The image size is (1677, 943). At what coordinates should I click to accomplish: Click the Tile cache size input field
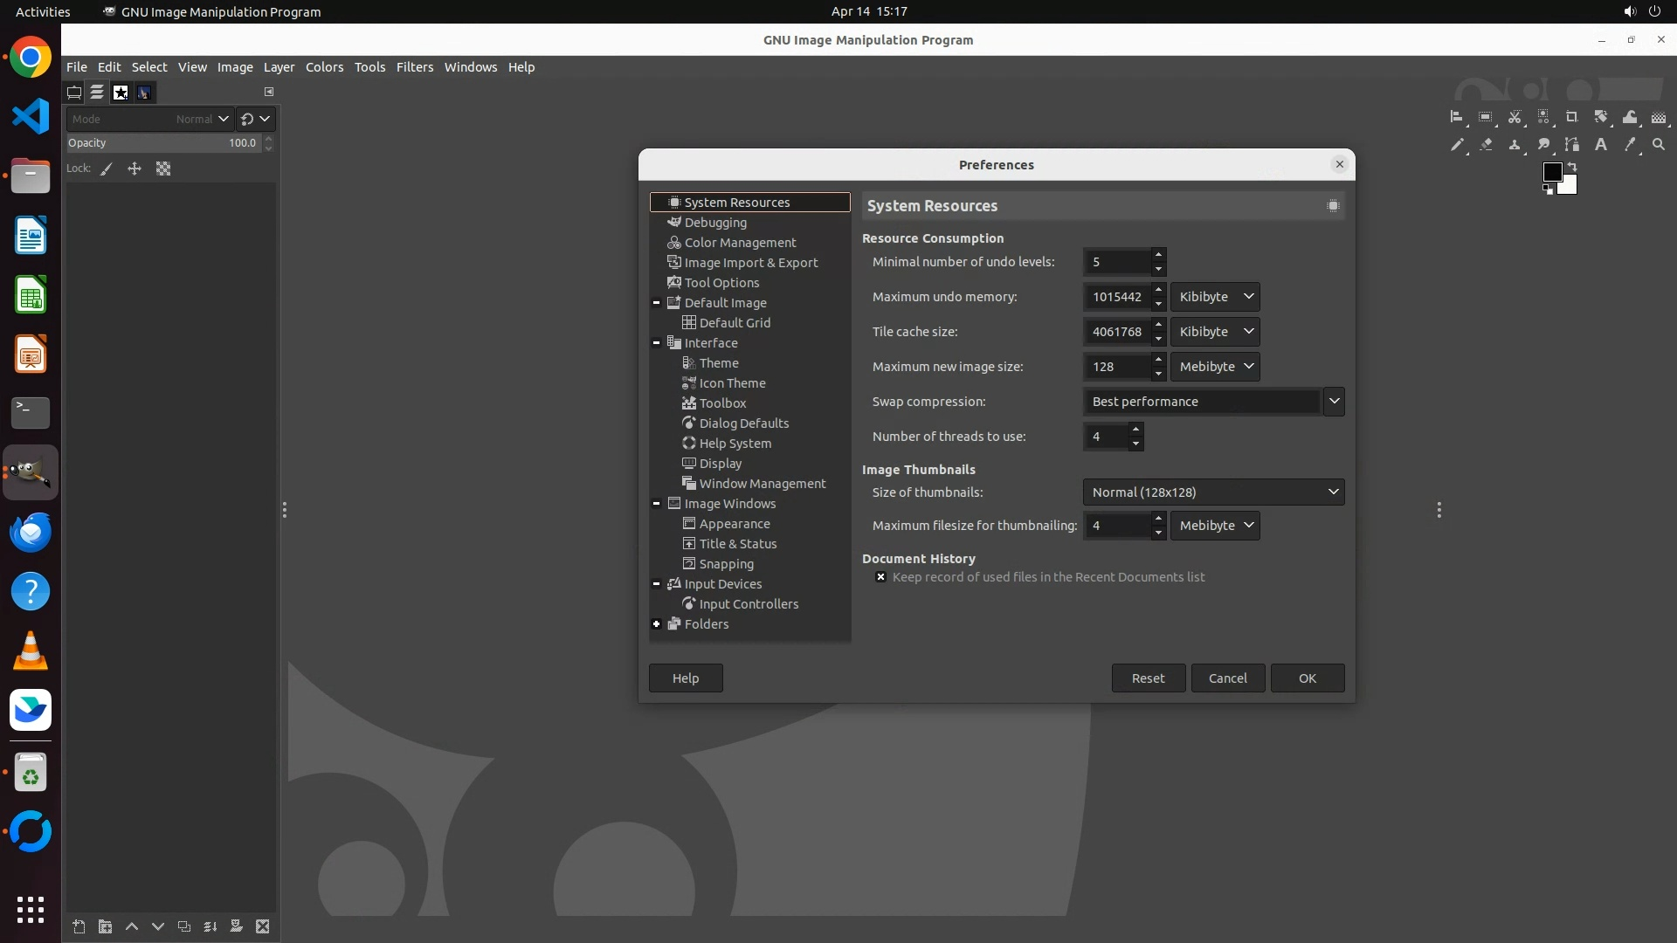(x=1116, y=332)
